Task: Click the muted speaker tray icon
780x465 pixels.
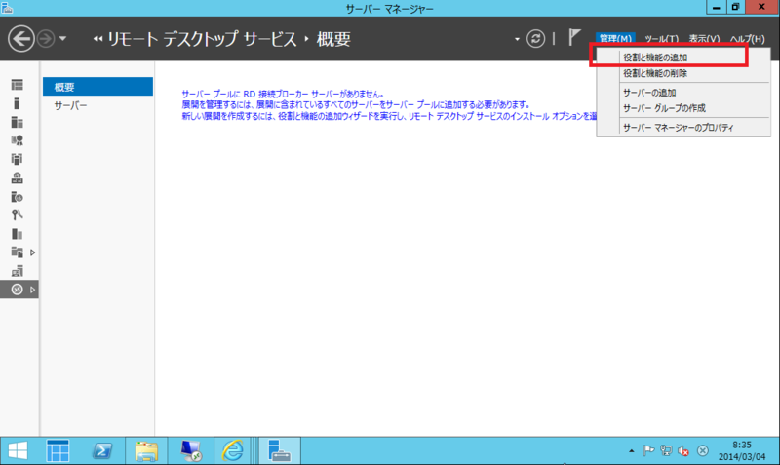Action: (683, 451)
